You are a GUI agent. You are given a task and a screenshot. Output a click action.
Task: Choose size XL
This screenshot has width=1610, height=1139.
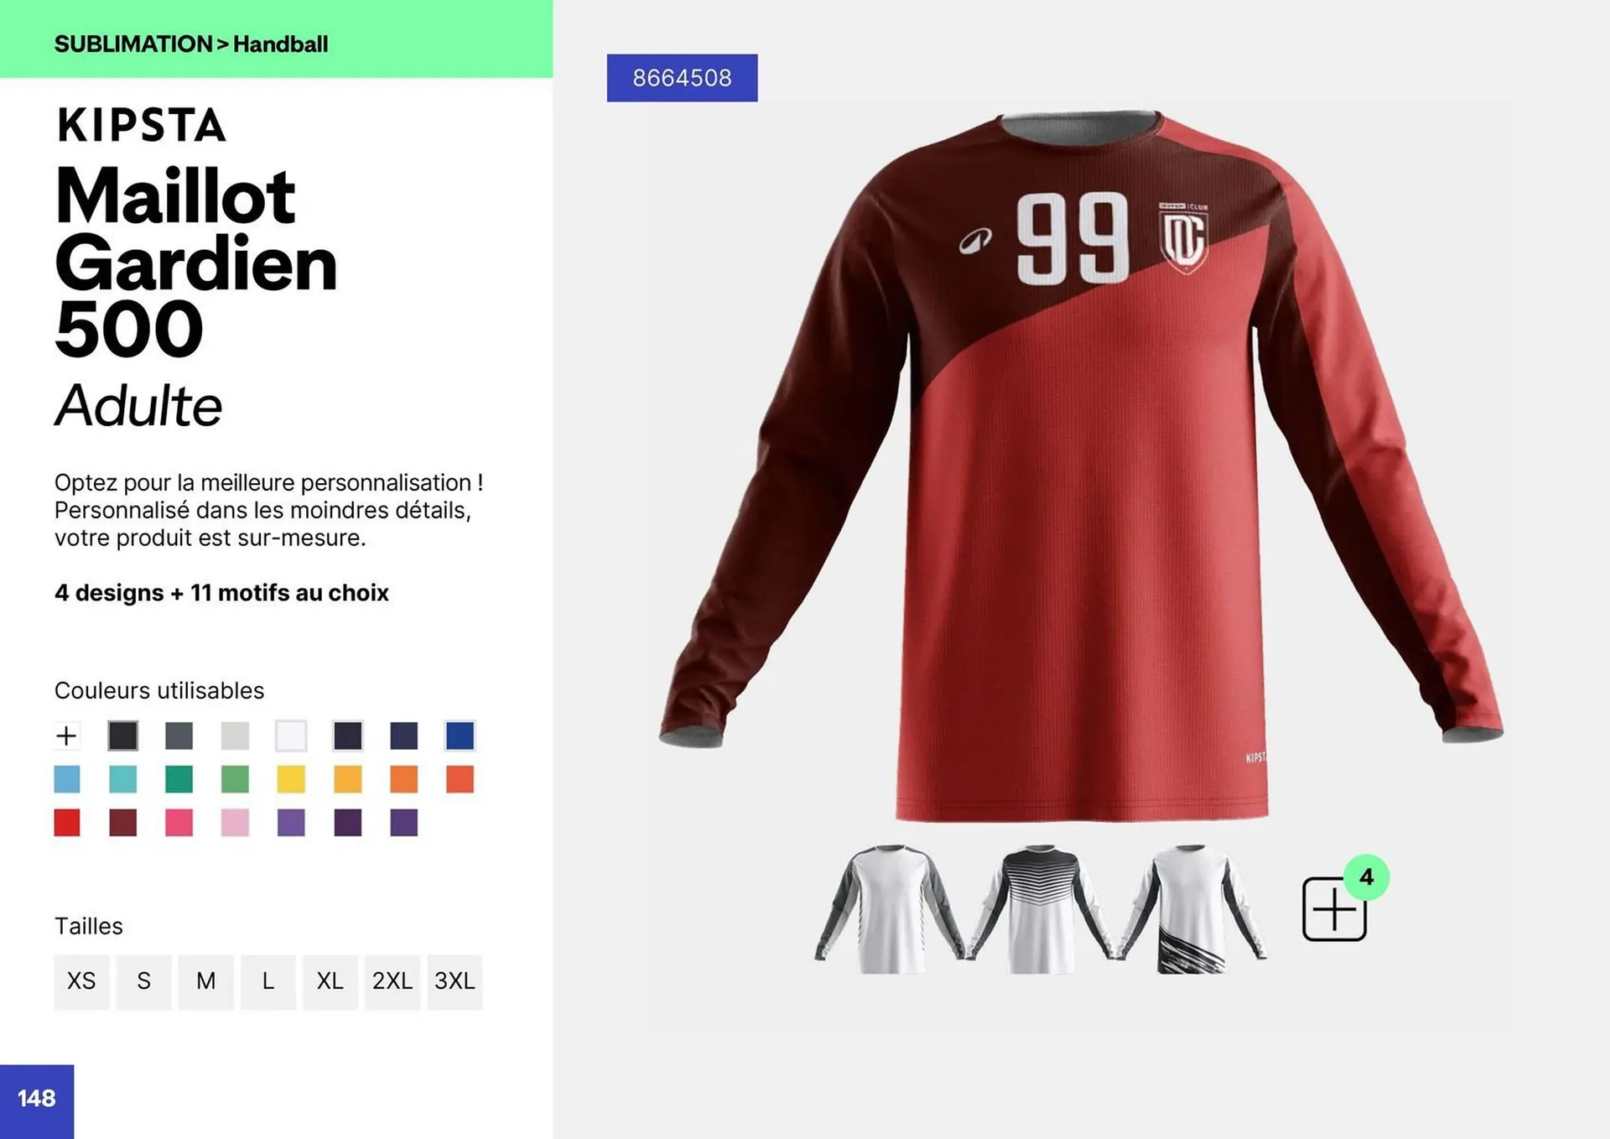(330, 981)
